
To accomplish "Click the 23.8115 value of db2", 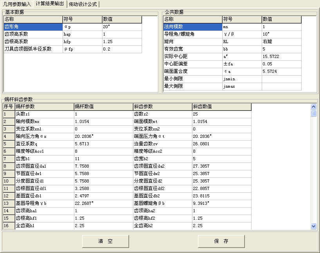I will click(x=222, y=196).
